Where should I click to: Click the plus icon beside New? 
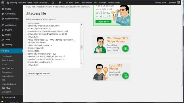point(67,3)
